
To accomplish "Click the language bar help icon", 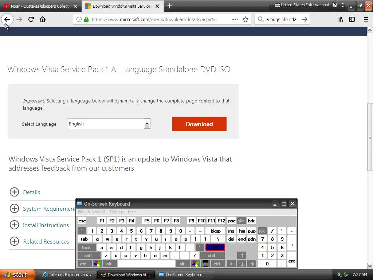I will [x=334, y=5].
